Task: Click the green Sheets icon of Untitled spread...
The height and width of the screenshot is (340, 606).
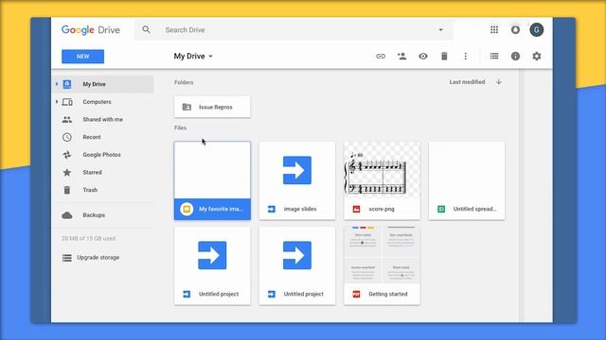Action: click(x=441, y=209)
